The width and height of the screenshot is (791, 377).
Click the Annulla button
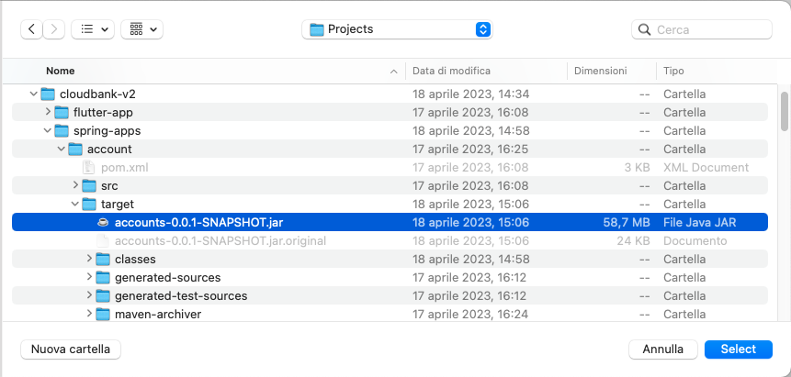click(x=662, y=349)
